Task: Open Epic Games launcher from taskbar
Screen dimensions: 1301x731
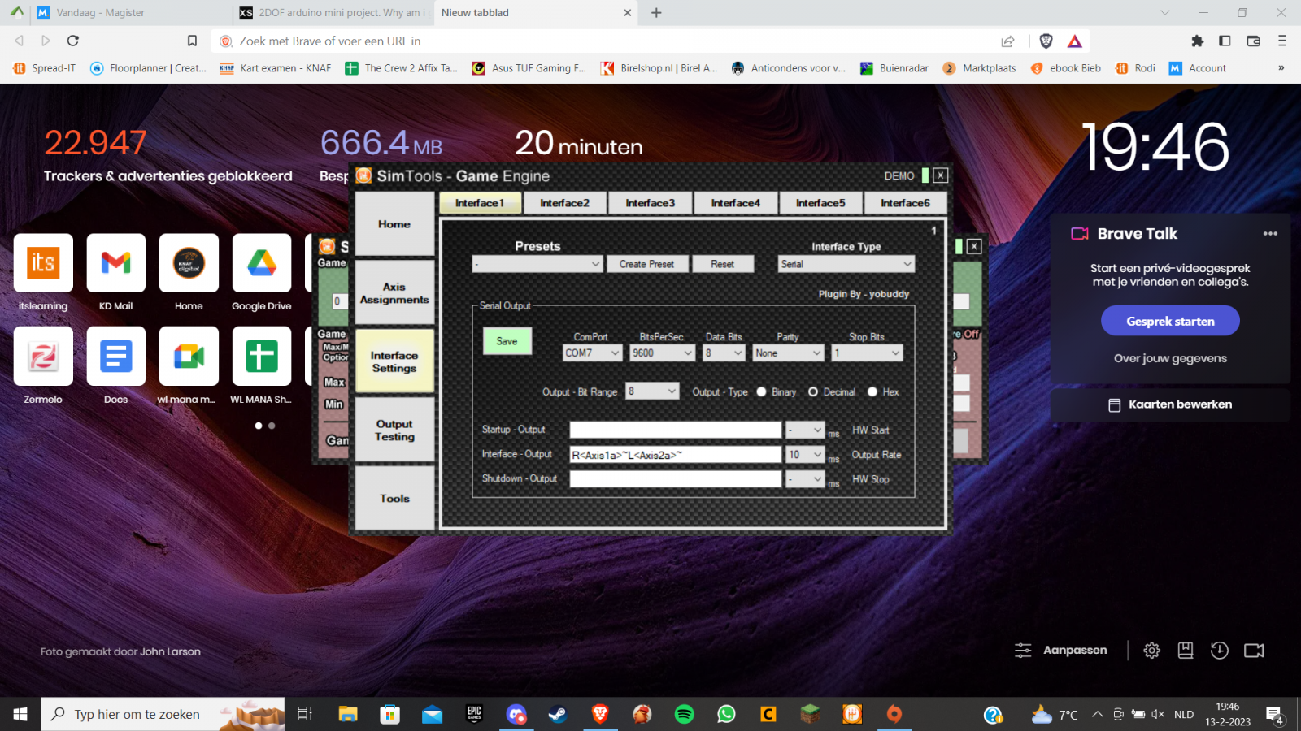Action: pos(474,714)
